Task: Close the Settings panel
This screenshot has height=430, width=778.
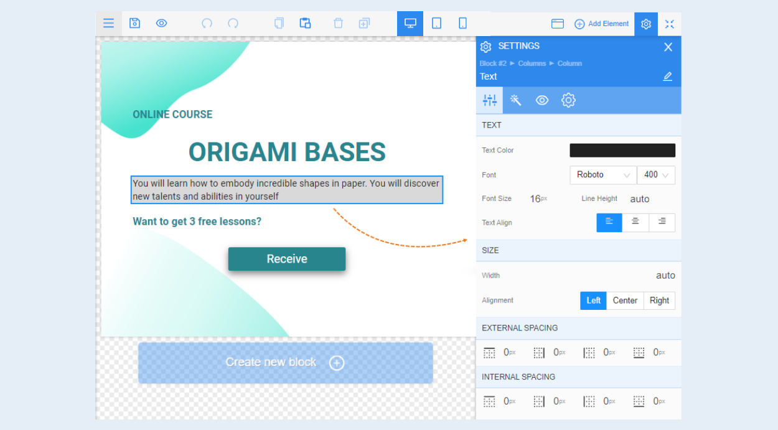Action: [668, 47]
